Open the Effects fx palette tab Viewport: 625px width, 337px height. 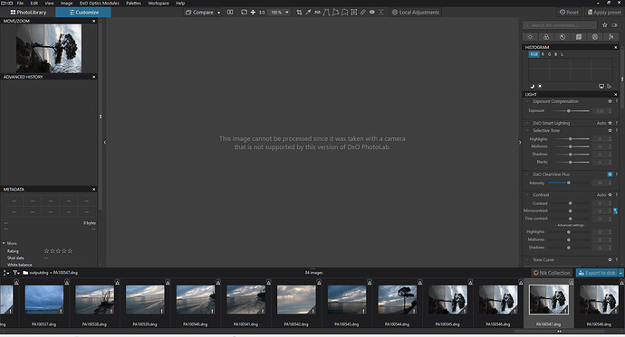click(611, 37)
